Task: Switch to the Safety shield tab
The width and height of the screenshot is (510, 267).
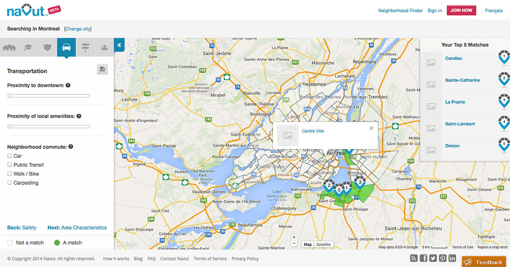Action: pos(47,47)
